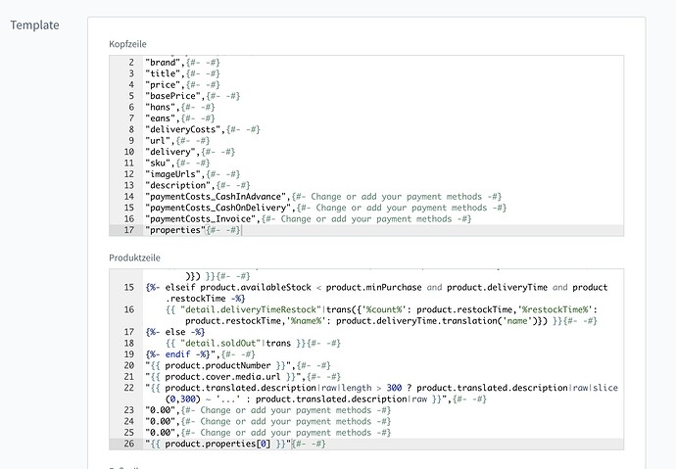The width and height of the screenshot is (676, 469).
Task: Click the product.translated.description length line
Action: [381, 394]
